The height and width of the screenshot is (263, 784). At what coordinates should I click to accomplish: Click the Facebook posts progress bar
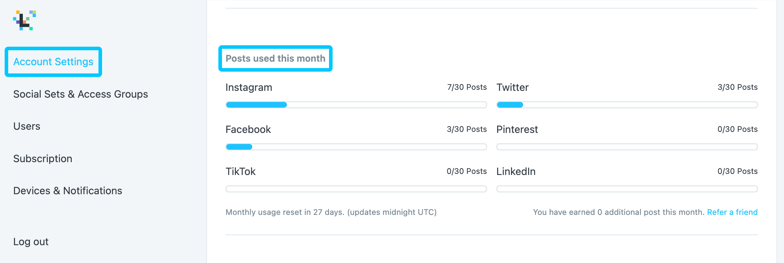coord(356,147)
